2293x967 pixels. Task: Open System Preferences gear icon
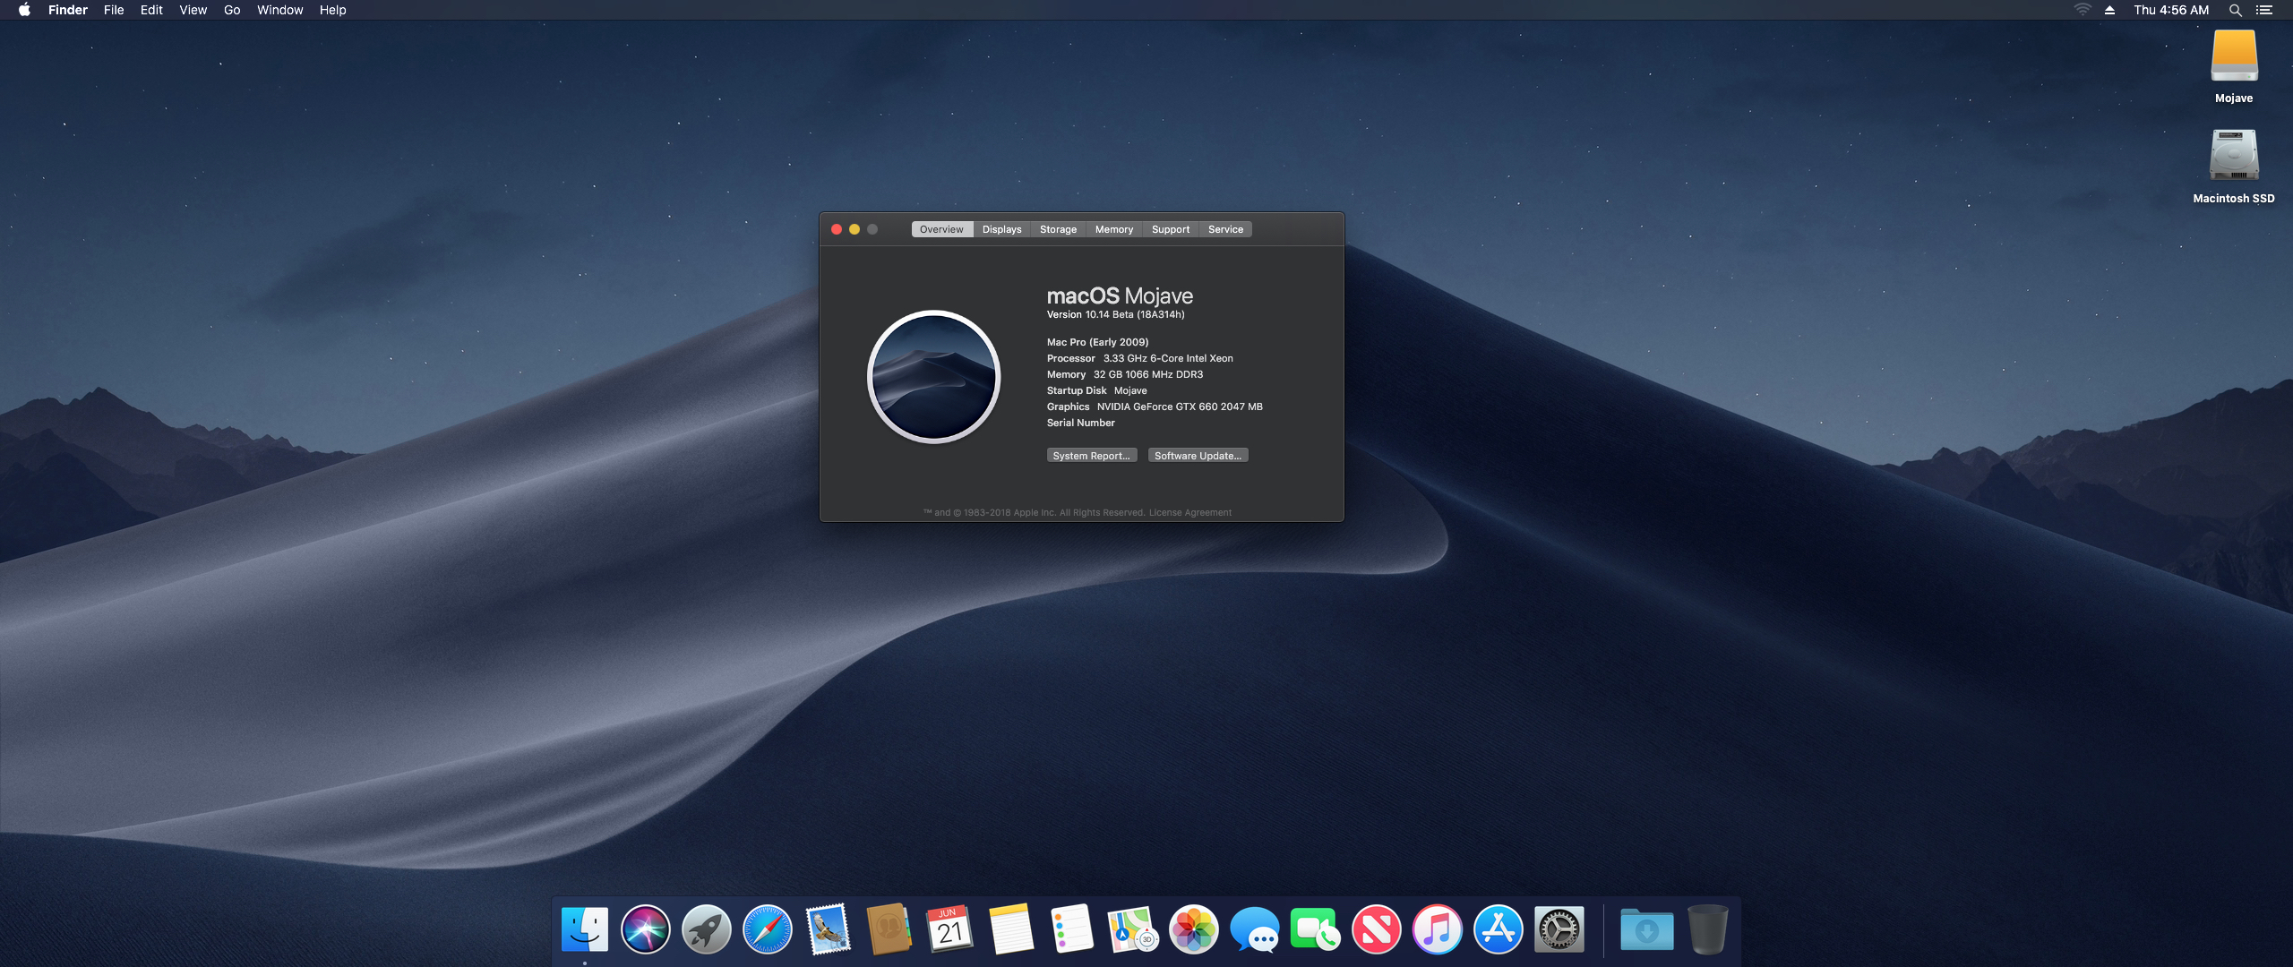tap(1559, 929)
